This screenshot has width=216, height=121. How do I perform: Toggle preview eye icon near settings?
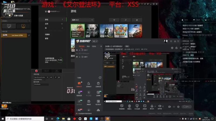point(174,107)
